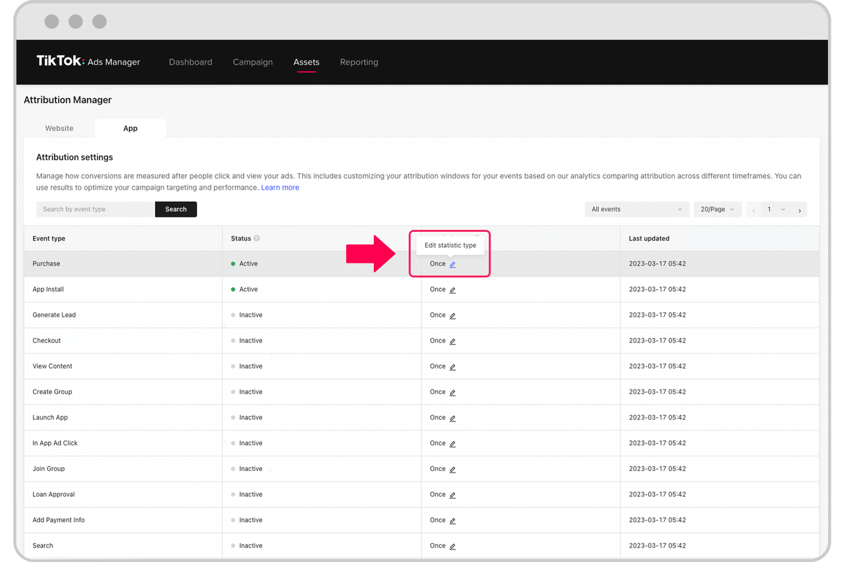Edit statistic type for Generate Lead row
844x562 pixels.
coord(452,316)
